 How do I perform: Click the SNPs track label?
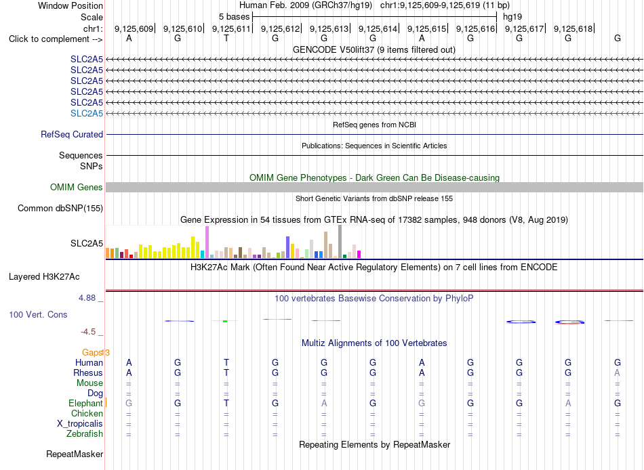[92, 166]
